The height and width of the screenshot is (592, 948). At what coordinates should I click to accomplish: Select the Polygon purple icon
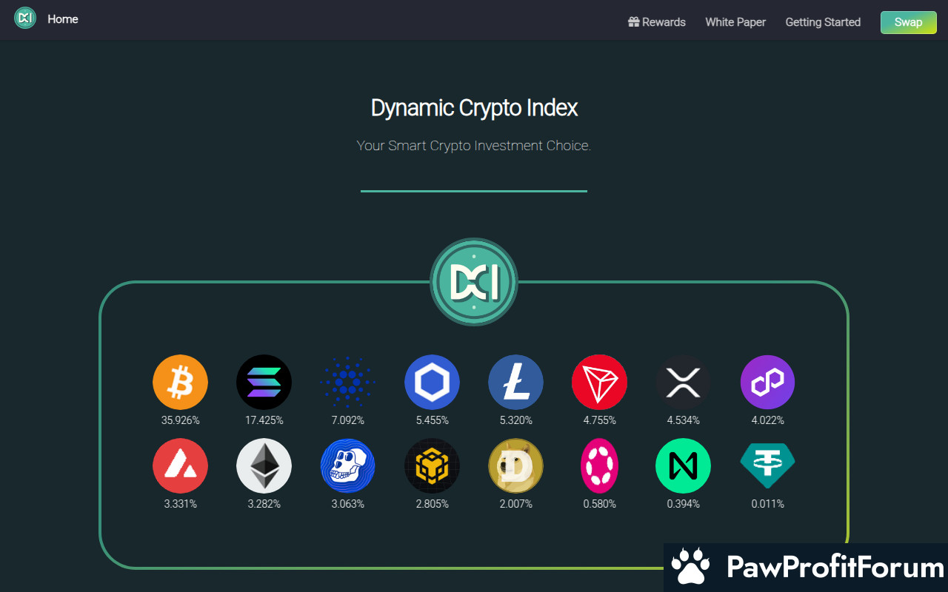click(767, 383)
